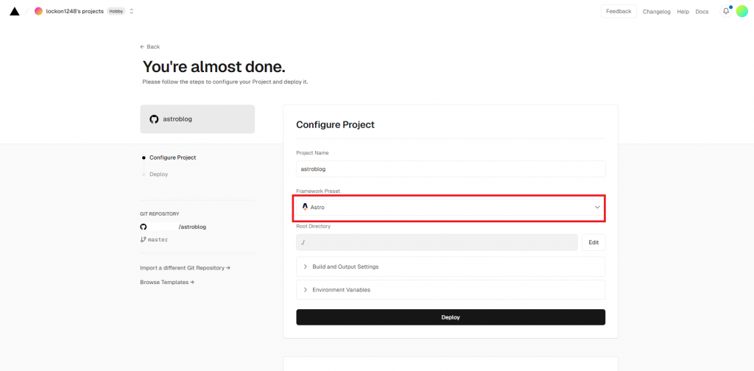Select the Configure Project step
Image resolution: width=754 pixels, height=371 pixels.
click(172, 158)
